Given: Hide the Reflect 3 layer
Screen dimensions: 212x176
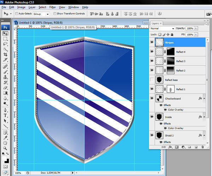Looking at the screenshot, I should pos(152,61).
